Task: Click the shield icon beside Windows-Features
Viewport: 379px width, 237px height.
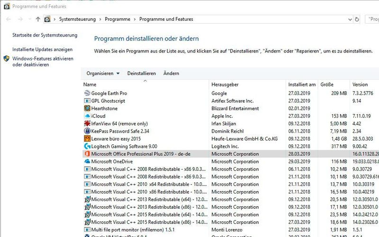Action: [x=7, y=59]
